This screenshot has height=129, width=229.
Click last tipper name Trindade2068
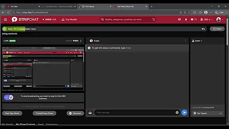click(x=208, y=107)
